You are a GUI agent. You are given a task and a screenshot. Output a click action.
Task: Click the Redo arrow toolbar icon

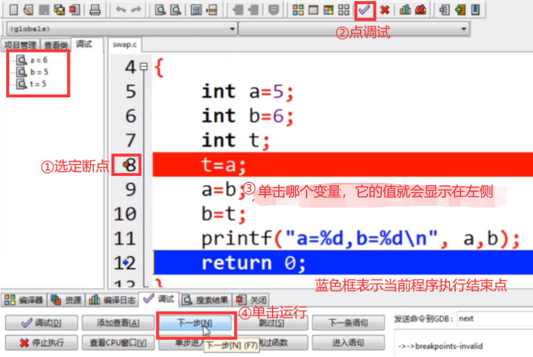pos(137,9)
